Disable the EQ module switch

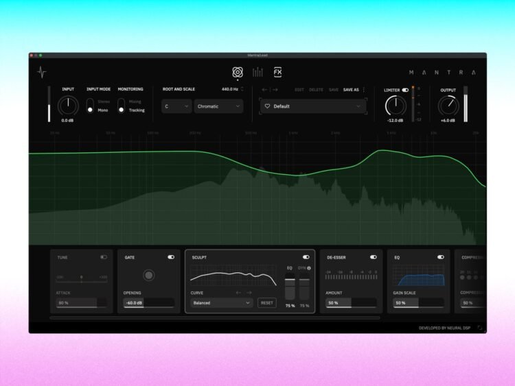(441, 257)
